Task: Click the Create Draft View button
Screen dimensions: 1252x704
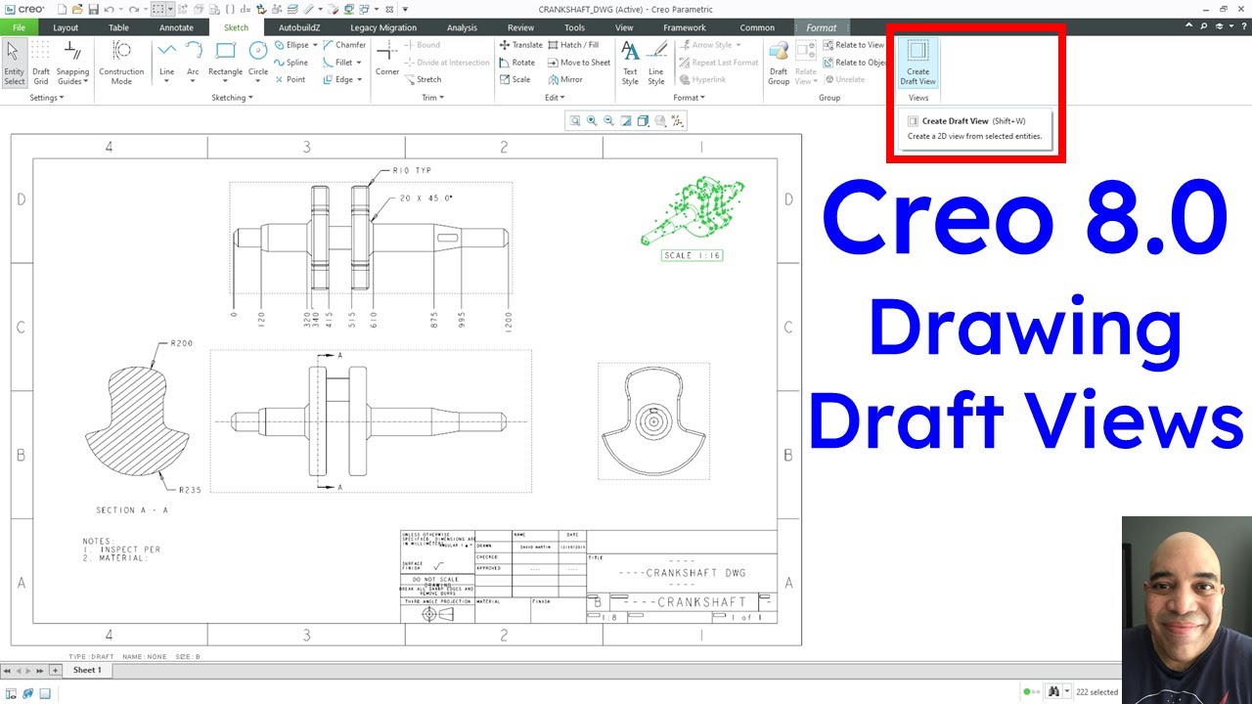Action: (917, 64)
